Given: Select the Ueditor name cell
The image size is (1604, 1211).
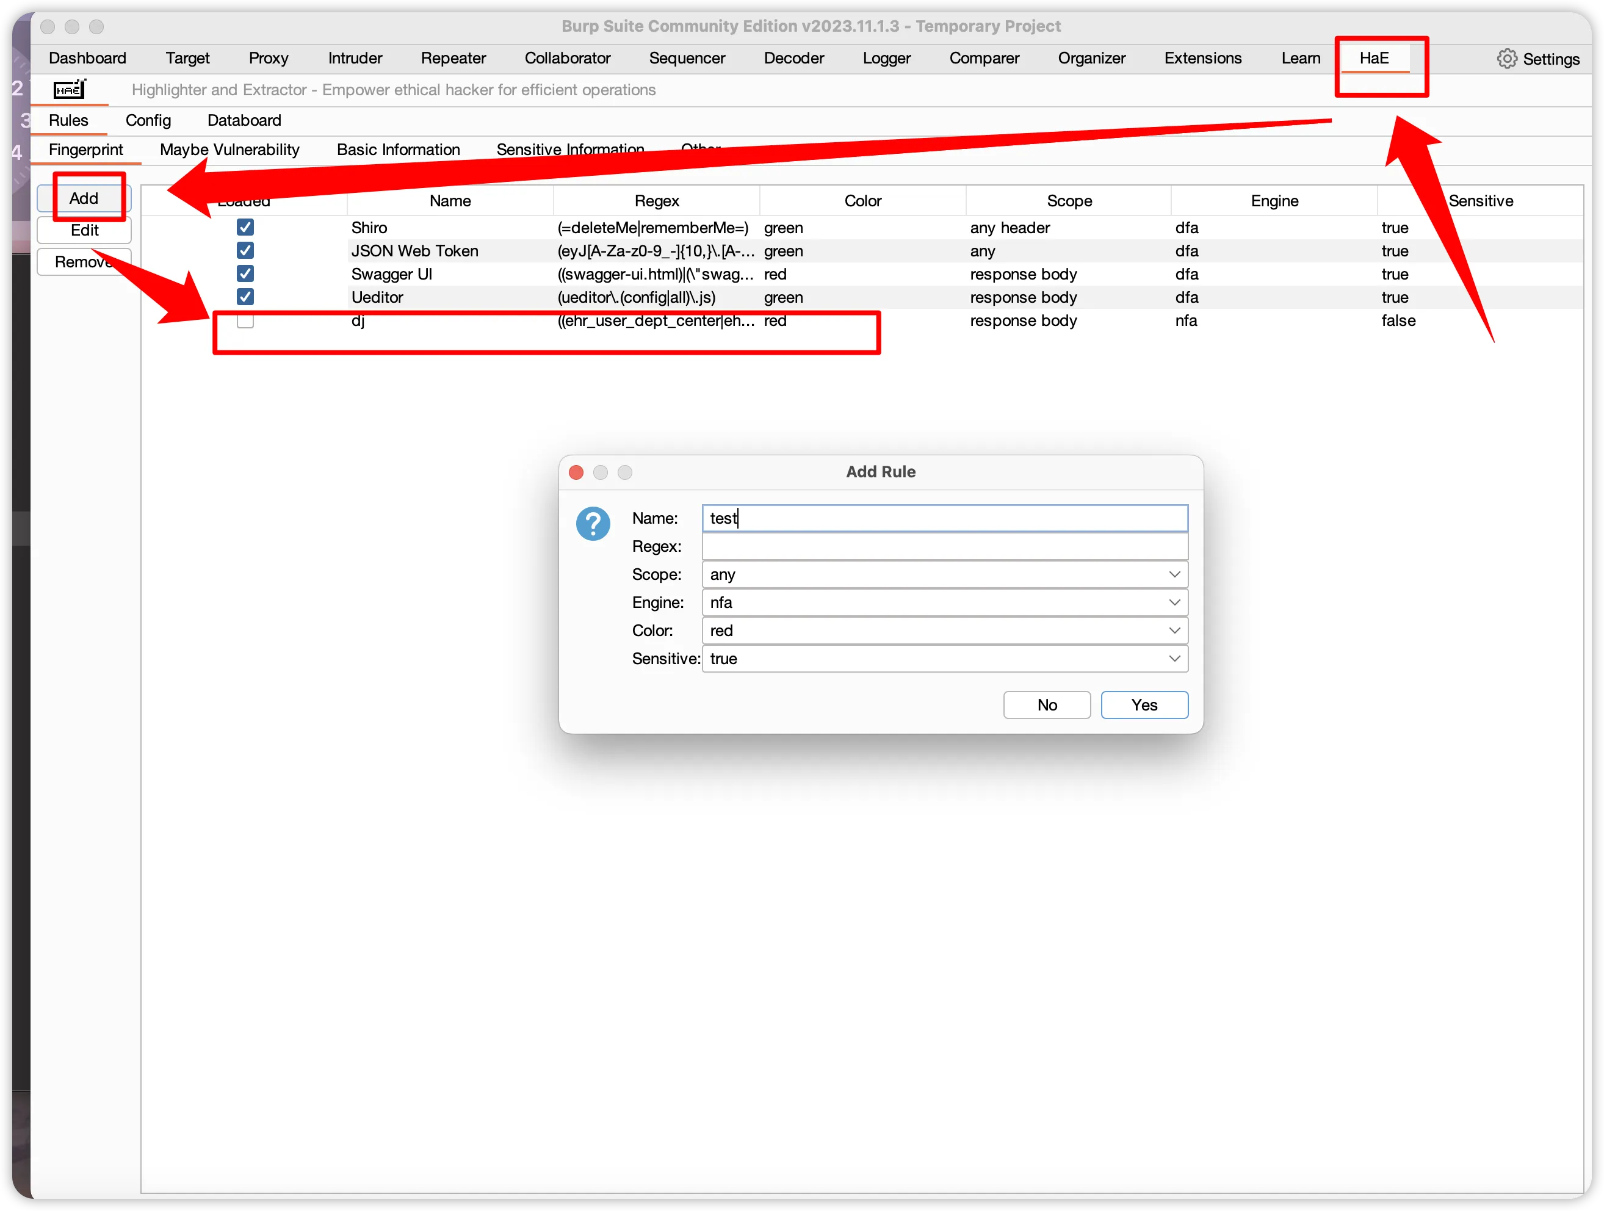Looking at the screenshot, I should click(450, 297).
